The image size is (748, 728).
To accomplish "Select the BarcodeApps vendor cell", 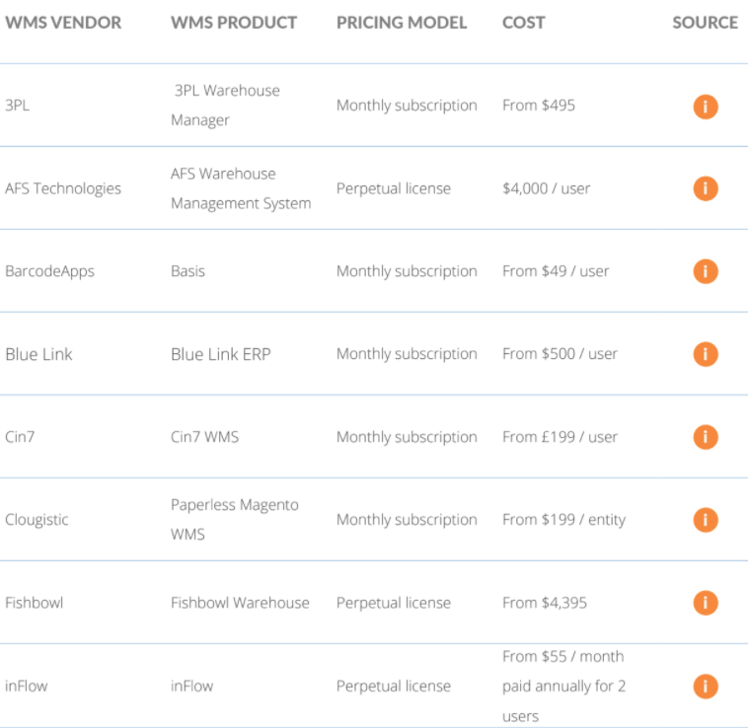I will (x=49, y=271).
